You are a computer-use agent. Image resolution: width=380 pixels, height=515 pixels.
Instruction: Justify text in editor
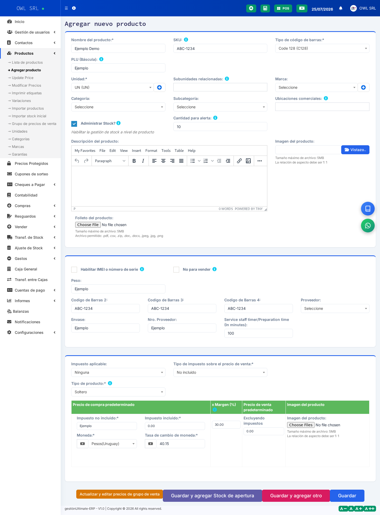(x=181, y=161)
